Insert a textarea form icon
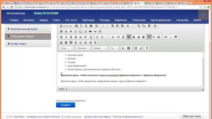This screenshot has height=119, width=212. pyautogui.click(x=81, y=31)
